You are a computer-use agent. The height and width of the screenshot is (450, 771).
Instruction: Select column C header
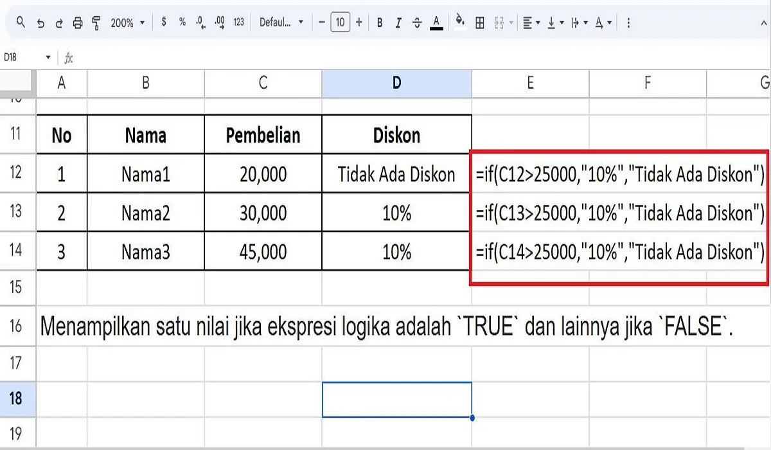[263, 82]
